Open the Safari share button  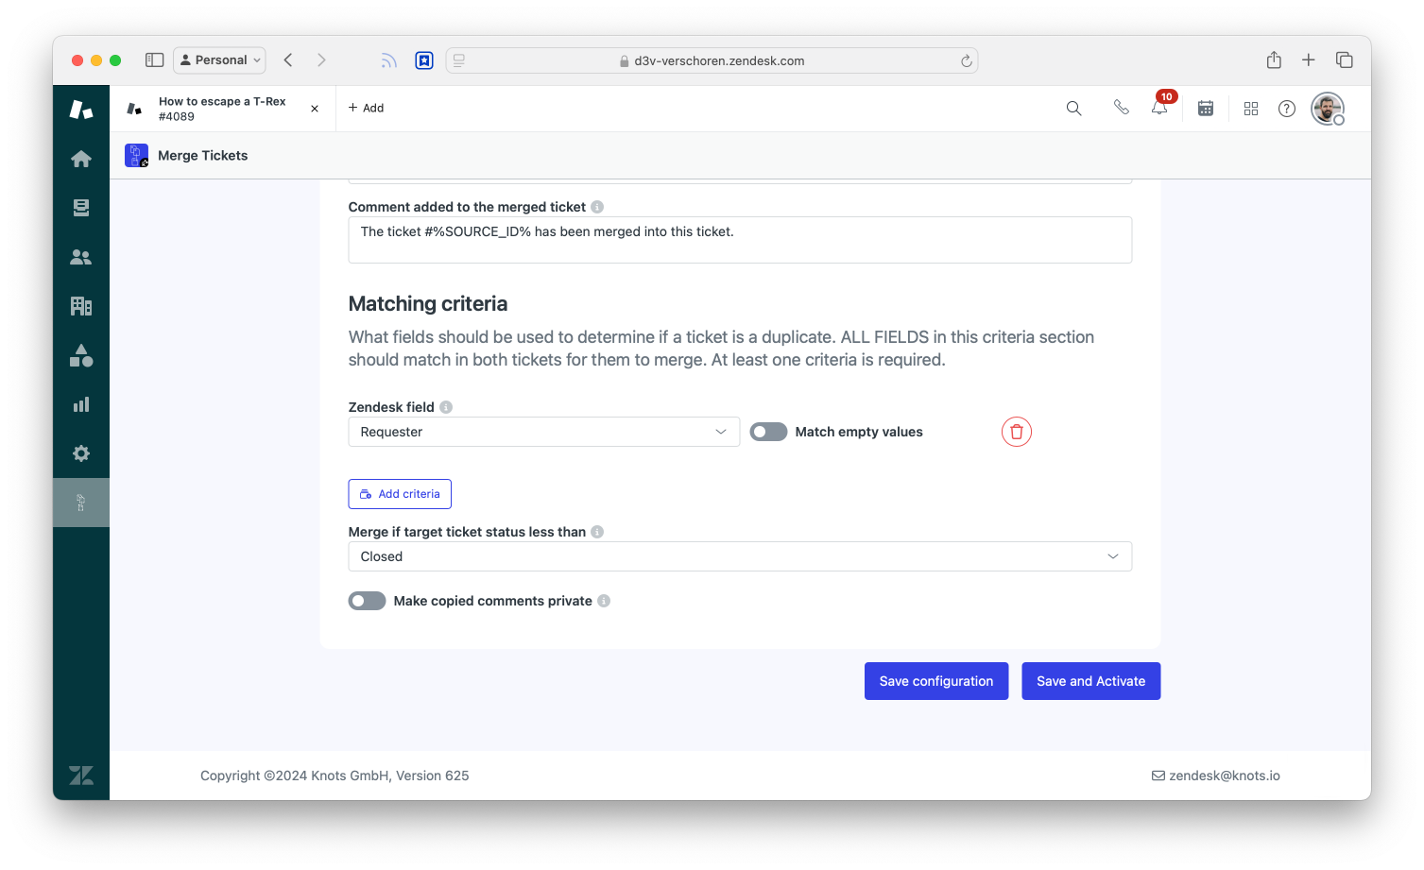pyautogui.click(x=1274, y=60)
